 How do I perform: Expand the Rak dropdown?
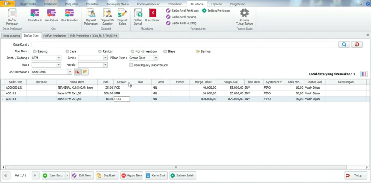point(59,65)
